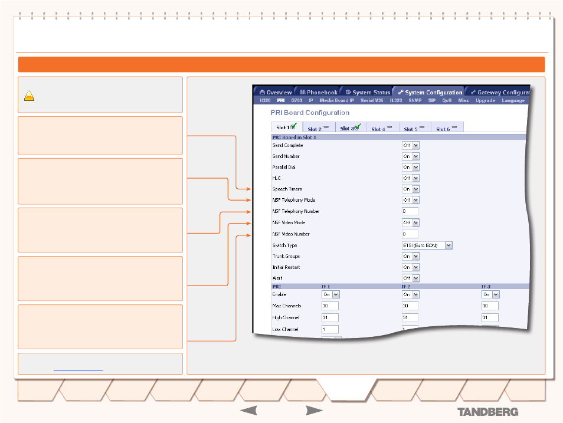Select the Slot 6 tab
This screenshot has width=563, height=423.
pyautogui.click(x=447, y=128)
